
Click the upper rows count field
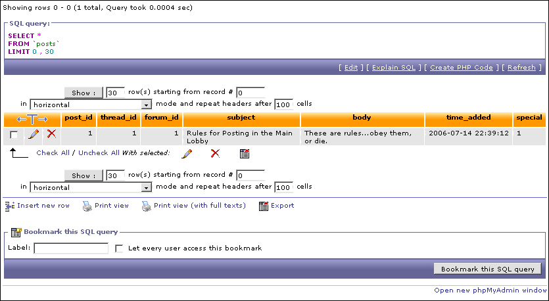(x=116, y=93)
